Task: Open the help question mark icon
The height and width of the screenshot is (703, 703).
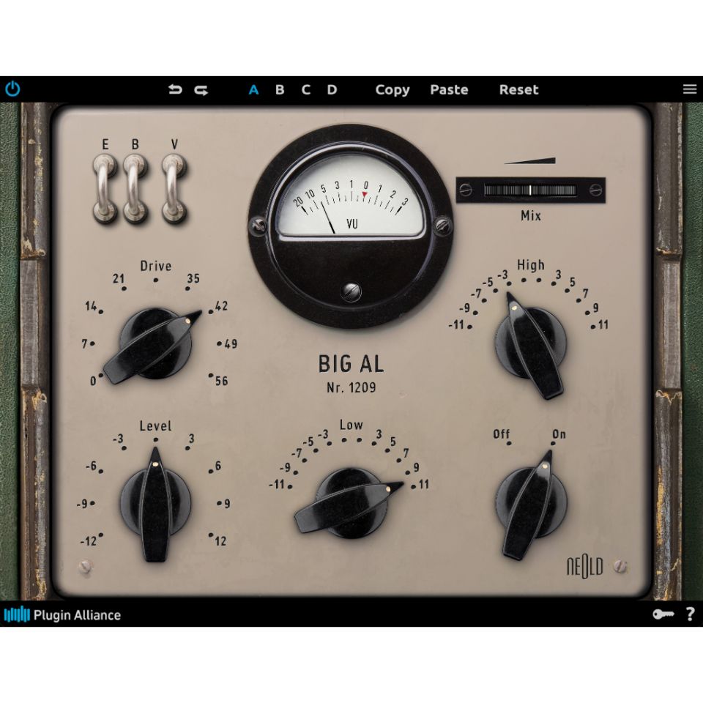Action: point(689,615)
